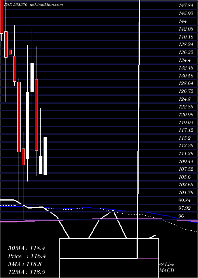
Task: Select price level 115.2
Action: point(185,138)
